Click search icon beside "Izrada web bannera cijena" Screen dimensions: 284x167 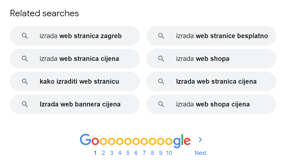point(25,104)
